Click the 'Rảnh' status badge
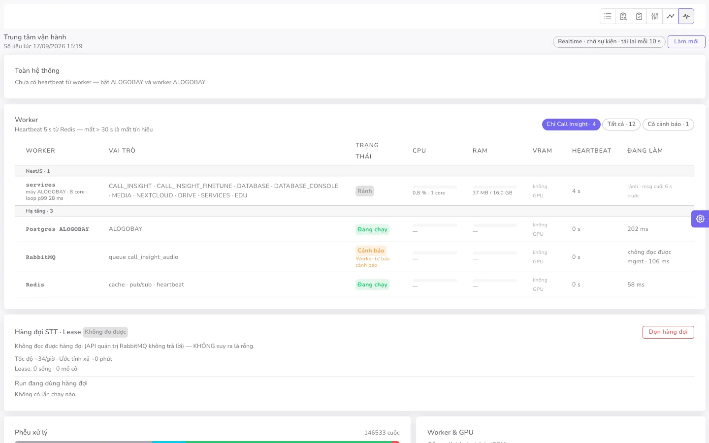The image size is (709, 443). pyautogui.click(x=365, y=191)
